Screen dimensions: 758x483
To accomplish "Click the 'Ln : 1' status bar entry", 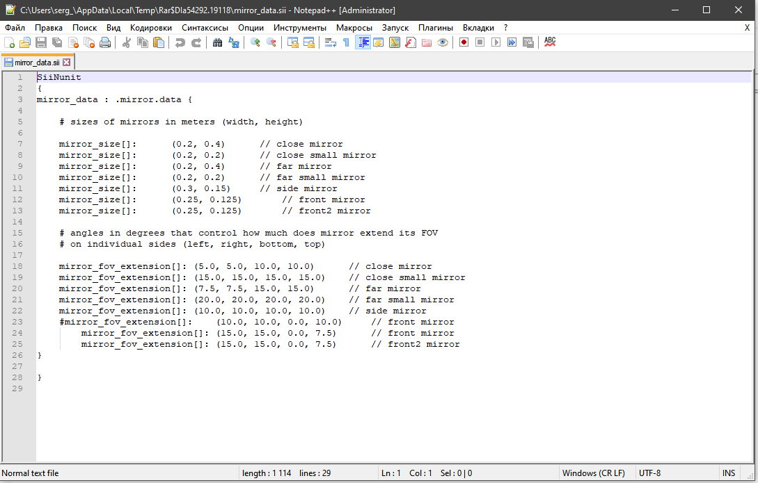I will click(390, 473).
